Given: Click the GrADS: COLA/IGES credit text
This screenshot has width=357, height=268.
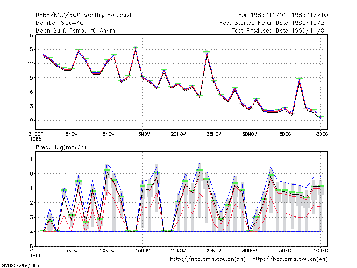Looking at the screenshot, I should [20, 265].
